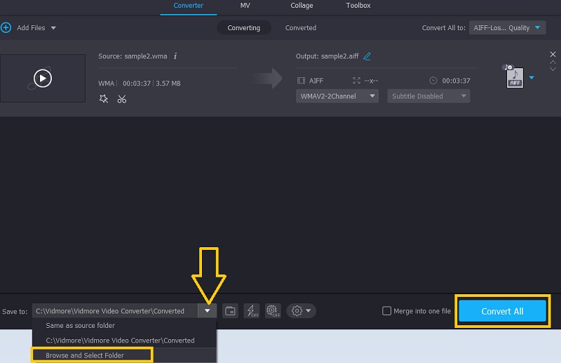Screen dimensions: 561x363
Task: Click the scissors cut icon
Action: (x=122, y=99)
